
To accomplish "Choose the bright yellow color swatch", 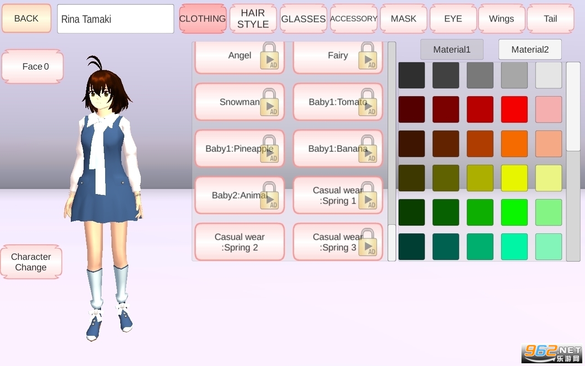I will tap(514, 178).
